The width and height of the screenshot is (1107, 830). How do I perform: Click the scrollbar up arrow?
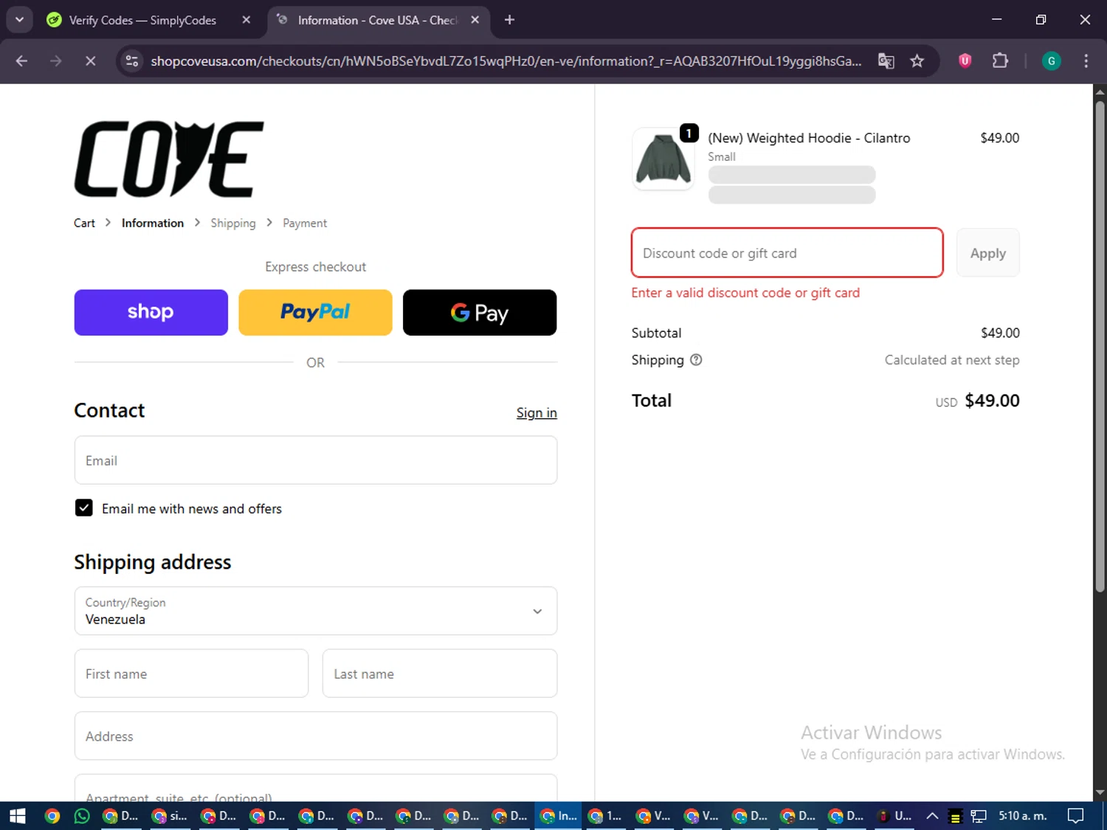1100,92
